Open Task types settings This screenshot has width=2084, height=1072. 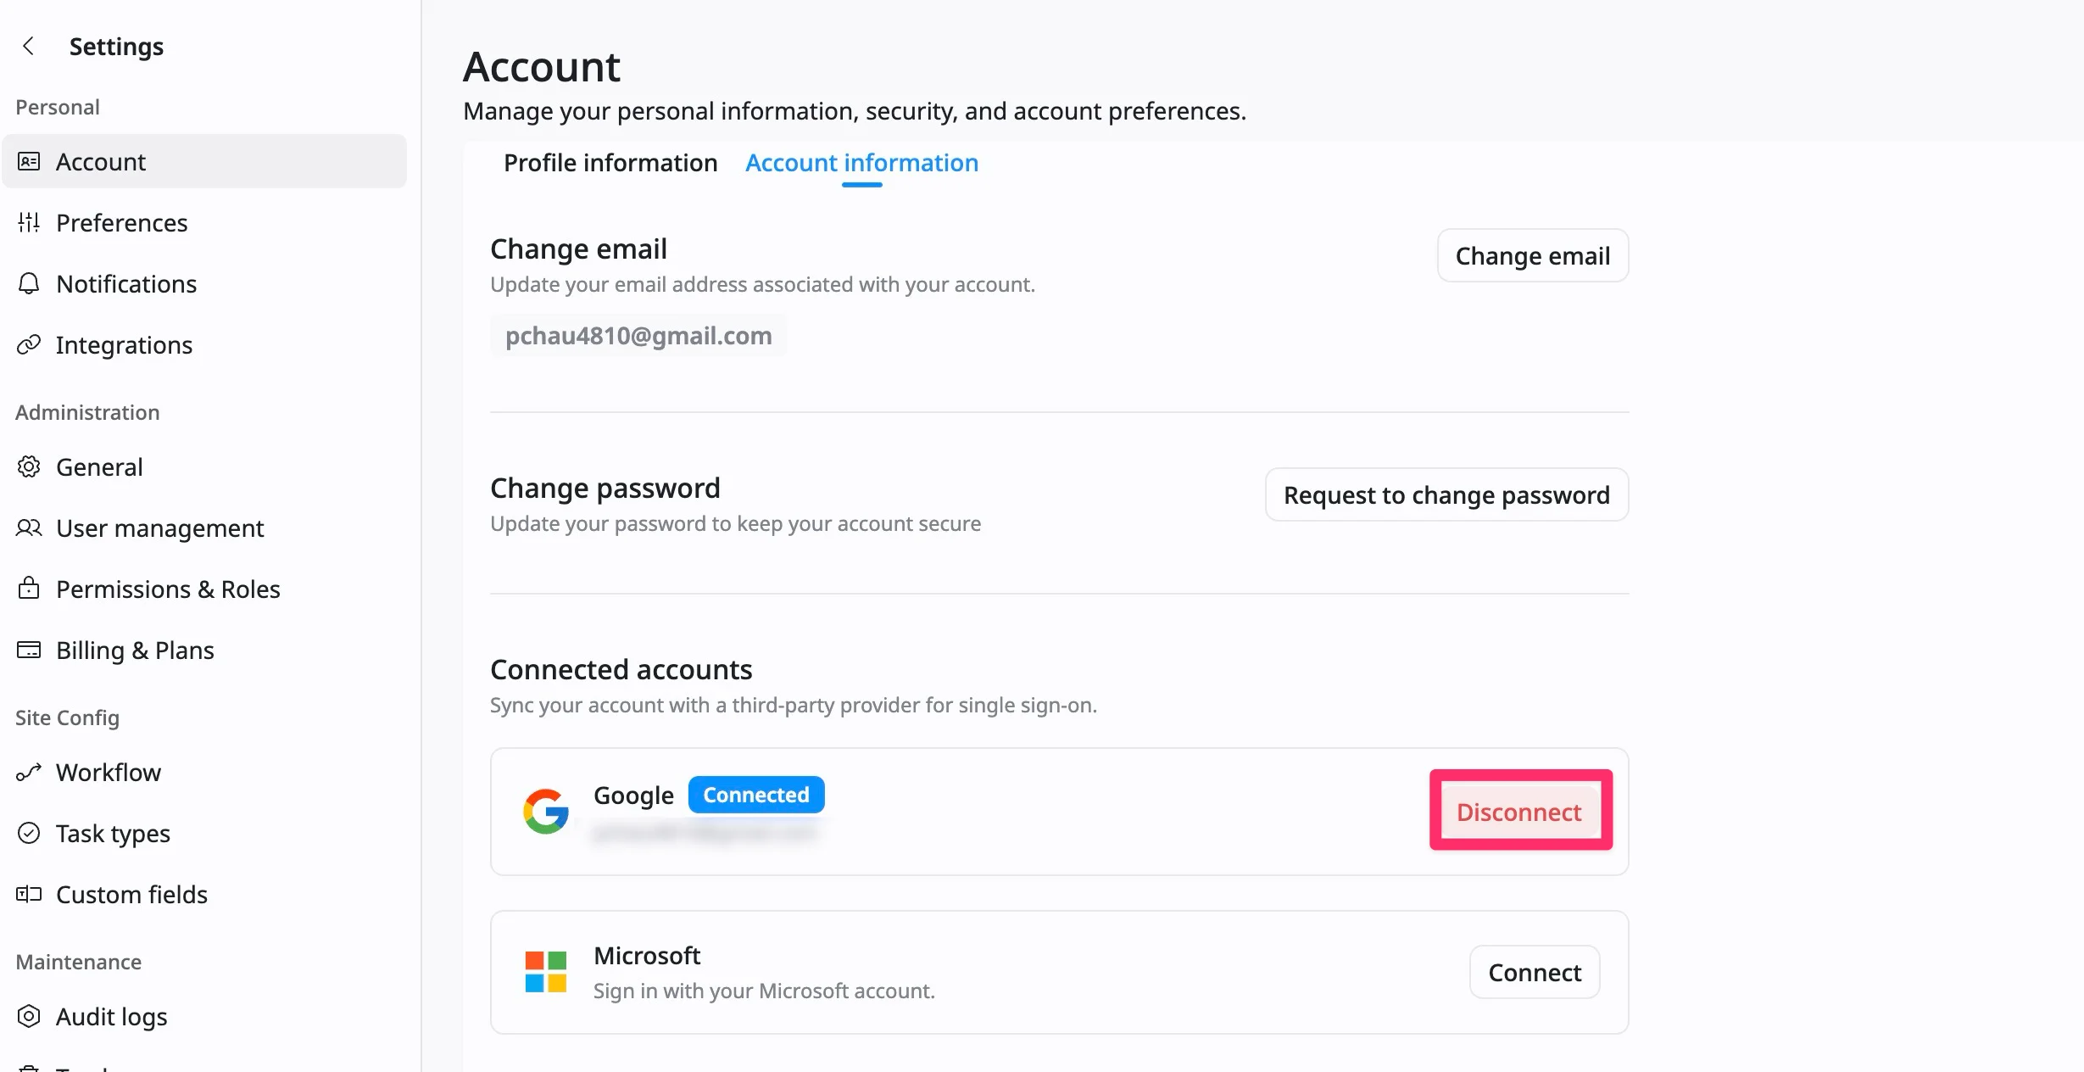click(204, 833)
